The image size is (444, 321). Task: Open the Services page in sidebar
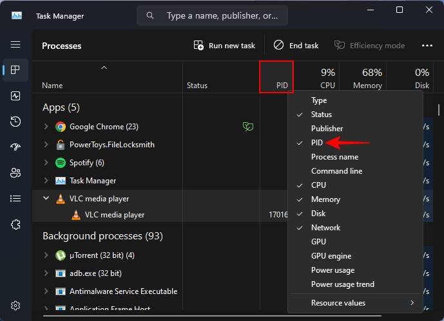click(15, 225)
